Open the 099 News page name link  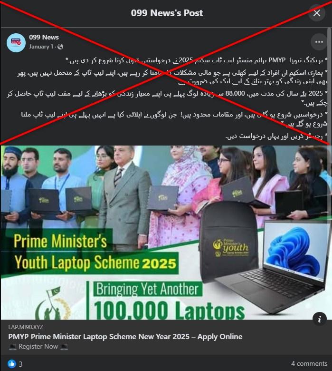point(44,37)
